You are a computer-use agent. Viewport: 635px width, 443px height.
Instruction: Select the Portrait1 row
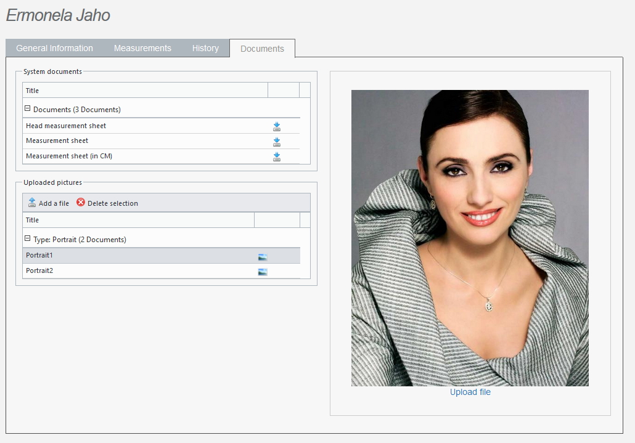click(x=161, y=255)
